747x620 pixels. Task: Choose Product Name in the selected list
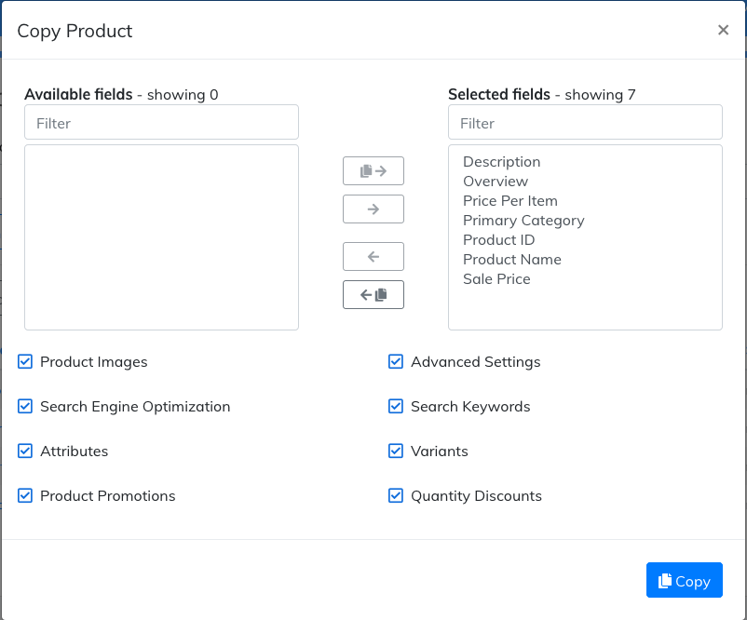click(511, 260)
